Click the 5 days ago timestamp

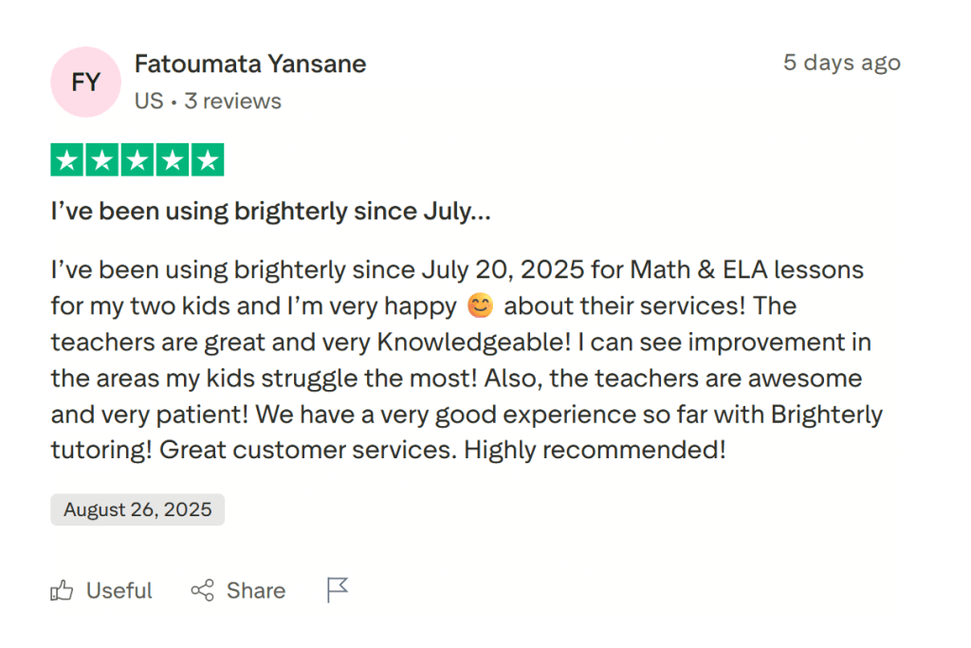pos(841,63)
